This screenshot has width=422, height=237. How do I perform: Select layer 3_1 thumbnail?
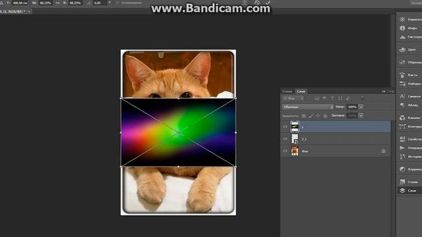pos(295,139)
